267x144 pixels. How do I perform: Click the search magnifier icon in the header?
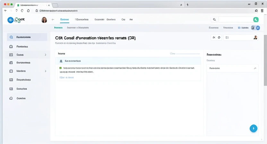pos(214,20)
